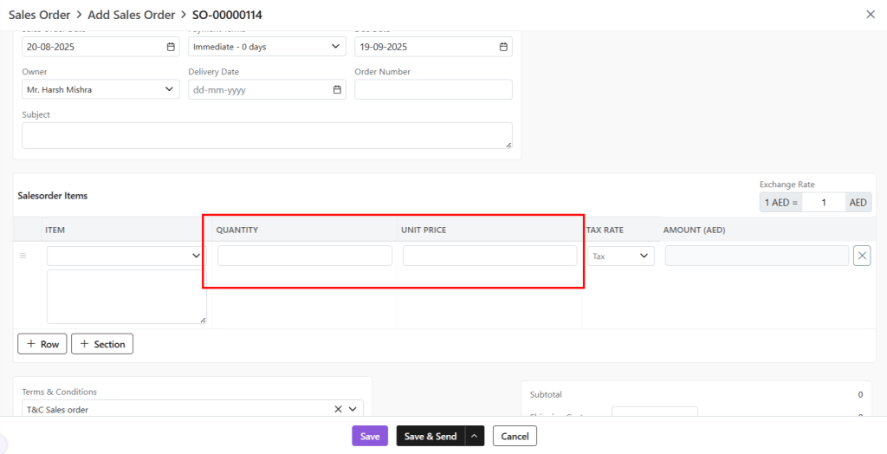887x454 pixels.
Task: Open the Due Date calendar icon
Action: 503,47
